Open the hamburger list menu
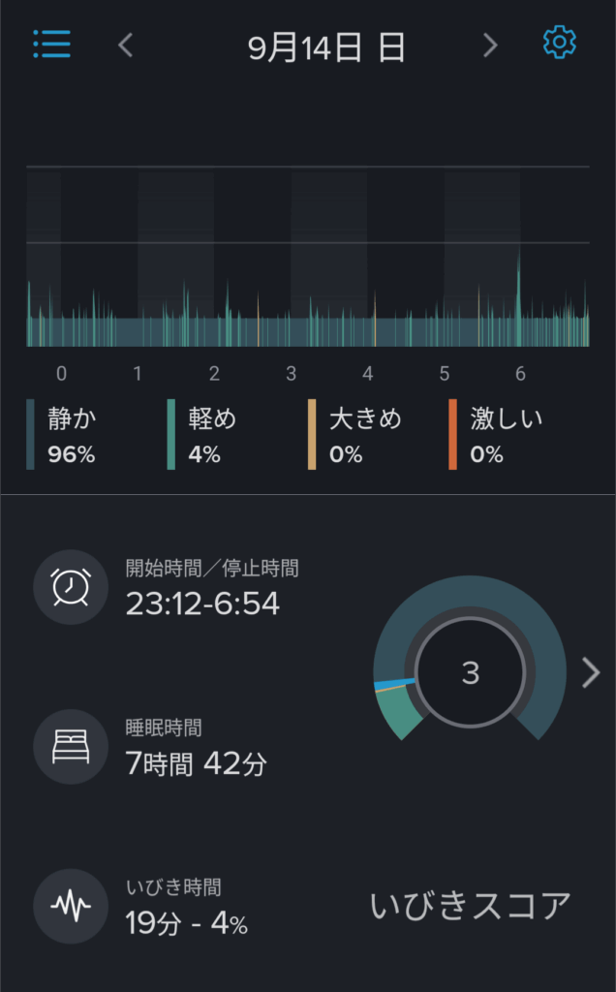 (51, 45)
